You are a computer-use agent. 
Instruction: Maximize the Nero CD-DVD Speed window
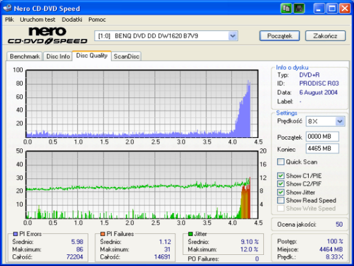coord(332,9)
